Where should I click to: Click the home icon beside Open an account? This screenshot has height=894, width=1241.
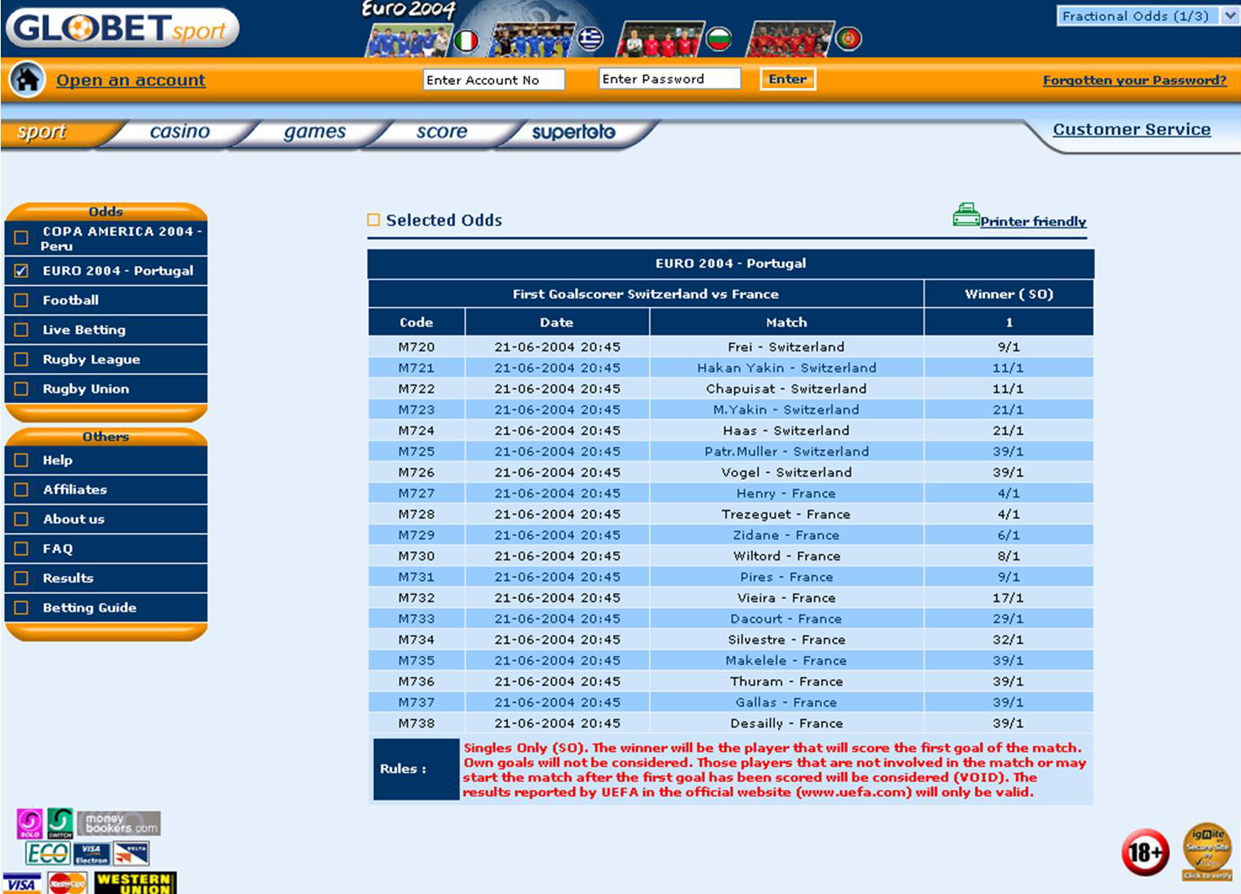point(28,79)
